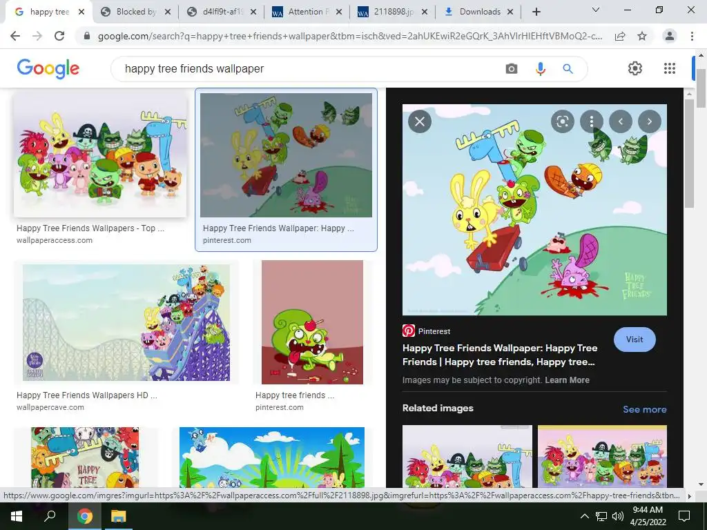Click Chrome in the taskbar
Screen dimensions: 707x530
[84, 516]
